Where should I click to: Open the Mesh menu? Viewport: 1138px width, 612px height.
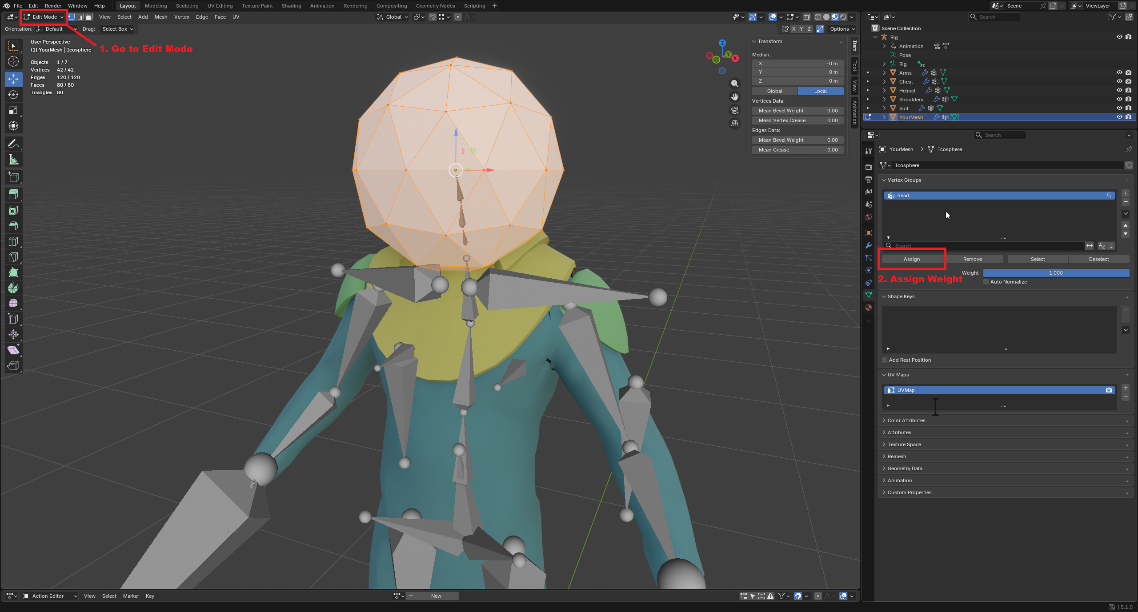click(x=160, y=17)
